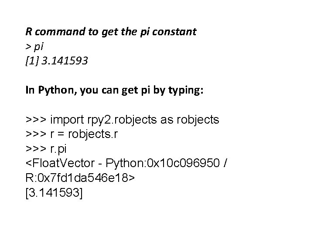Click the final output "[3.141593]"
The width and height of the screenshot is (314, 235).
click(x=54, y=194)
